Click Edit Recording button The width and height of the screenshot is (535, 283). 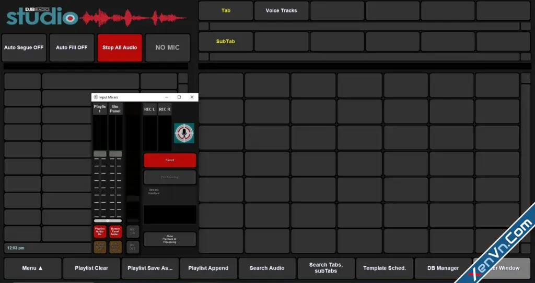(x=170, y=177)
